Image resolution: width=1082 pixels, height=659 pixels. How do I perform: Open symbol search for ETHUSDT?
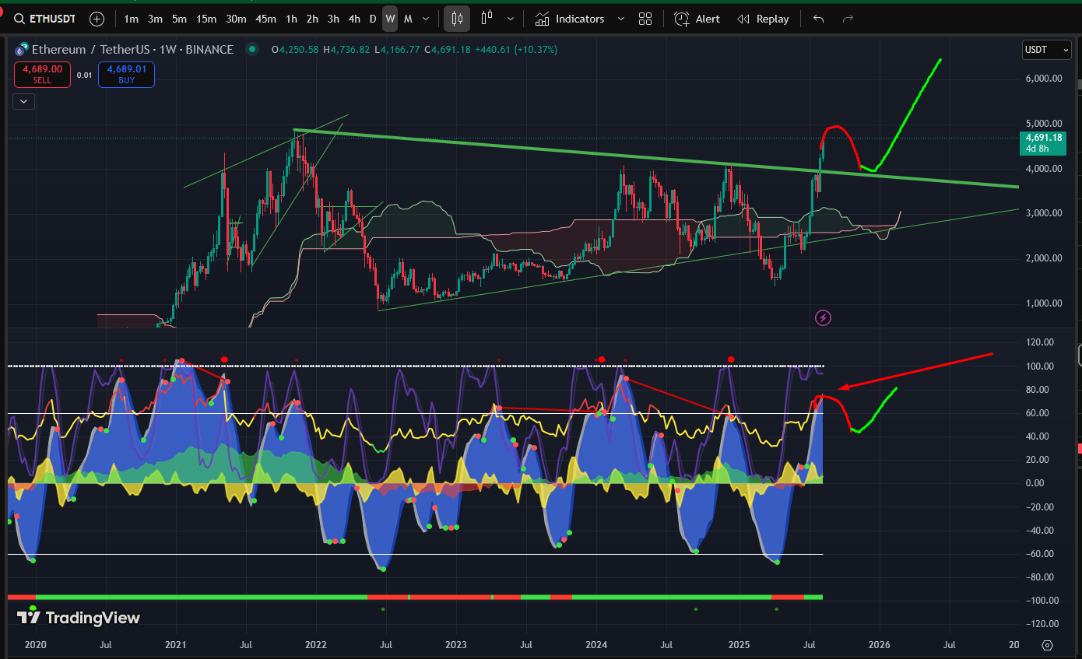tap(44, 19)
